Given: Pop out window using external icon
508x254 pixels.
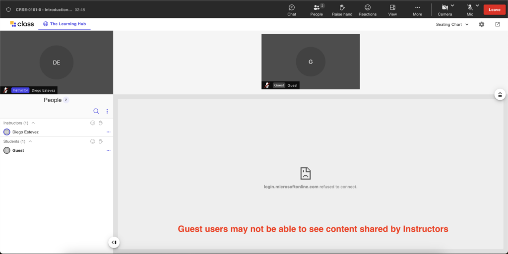Looking at the screenshot, I should click(x=498, y=24).
